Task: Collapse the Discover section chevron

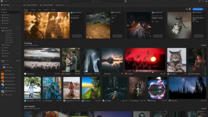Action: tap(19, 12)
